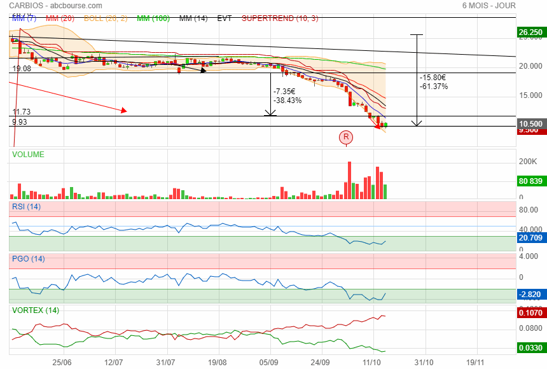This screenshot has height=369, width=547.
Task: Click the 31/10 date label
Action: click(424, 363)
